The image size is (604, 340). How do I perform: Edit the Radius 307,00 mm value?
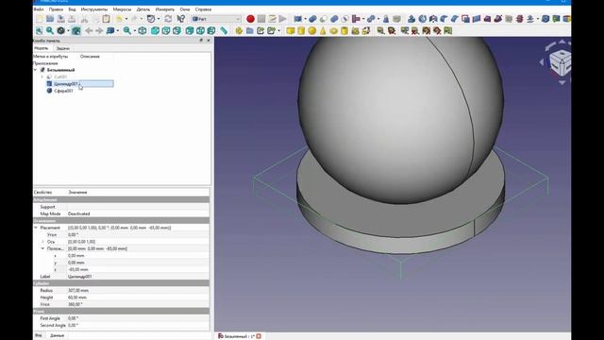(139, 291)
